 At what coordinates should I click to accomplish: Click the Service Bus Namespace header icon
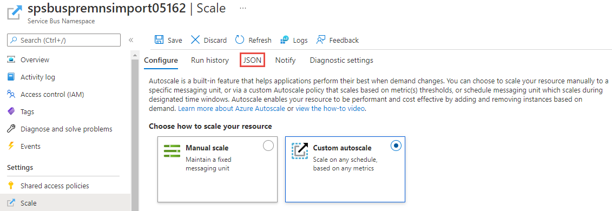15,12
